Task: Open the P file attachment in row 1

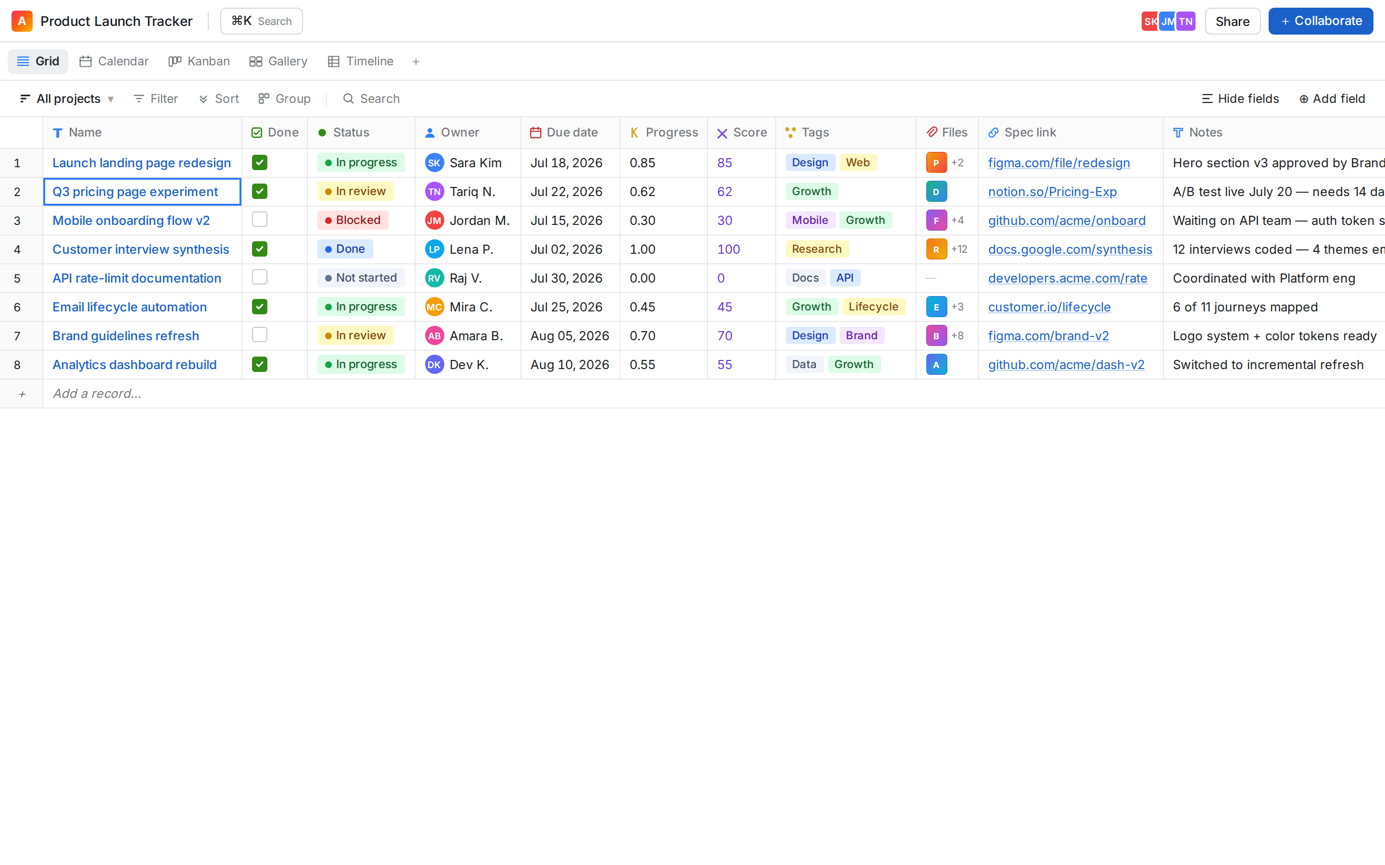Action: (936, 163)
